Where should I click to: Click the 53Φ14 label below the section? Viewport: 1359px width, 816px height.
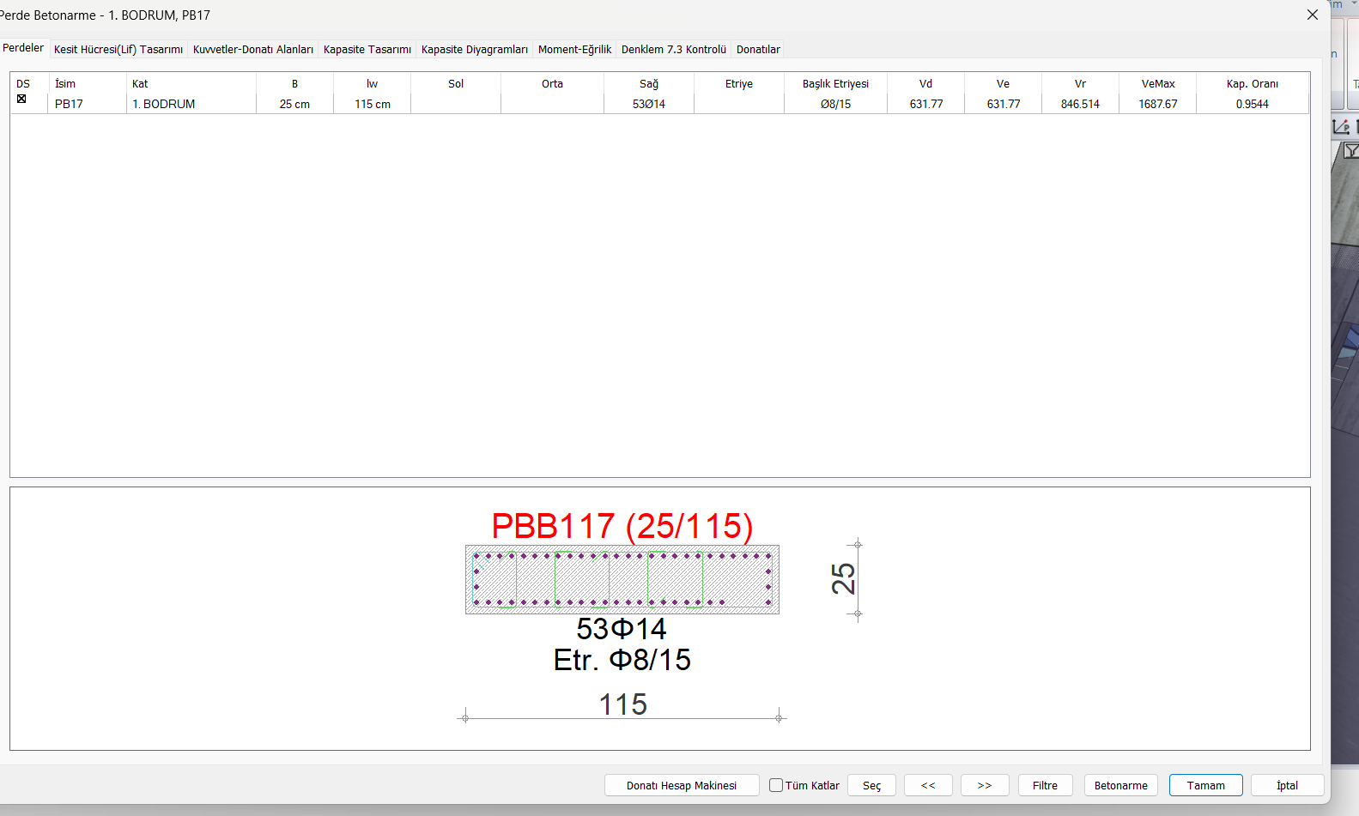point(622,629)
